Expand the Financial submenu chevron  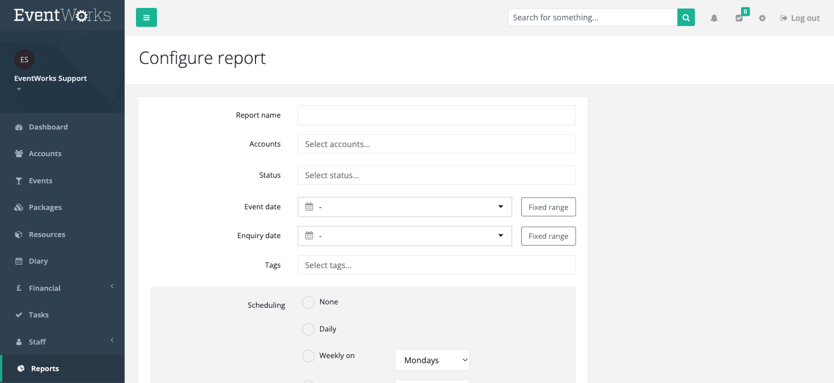pyautogui.click(x=112, y=286)
